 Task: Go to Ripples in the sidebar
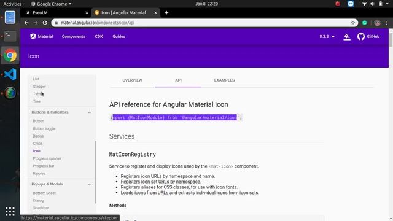point(39,173)
